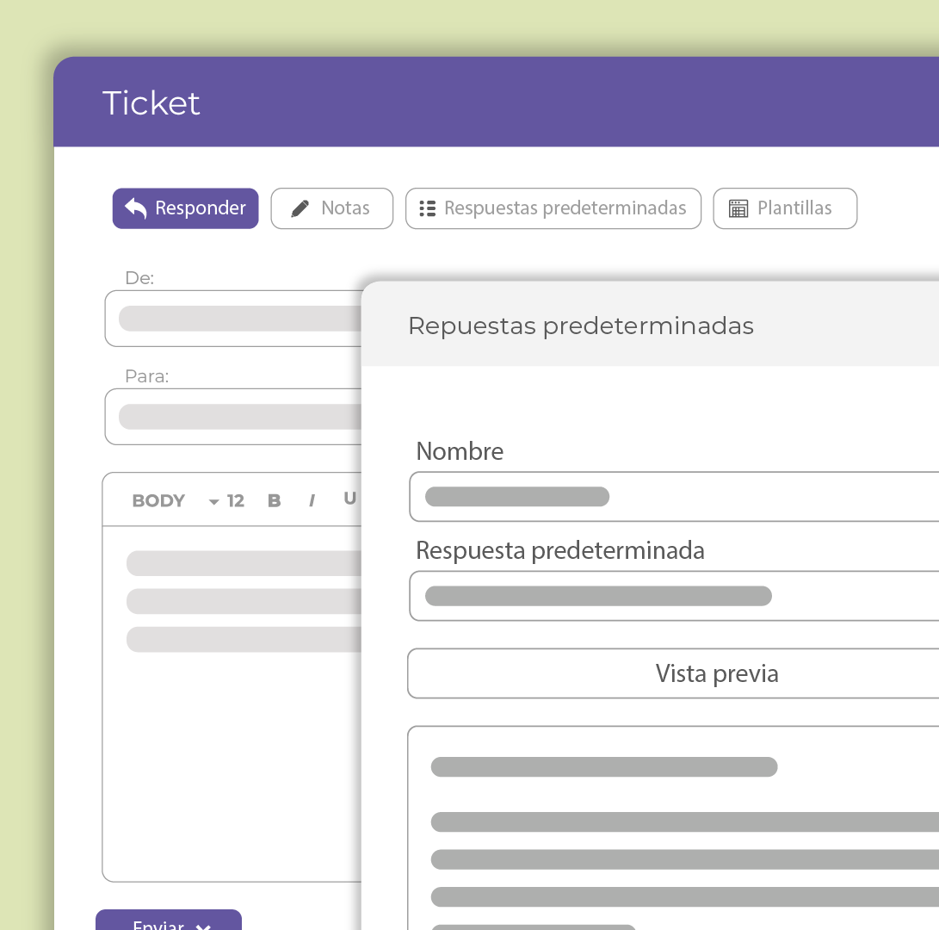Click inside the message body text area
This screenshot has height=930, width=939.
pyautogui.click(x=232, y=704)
